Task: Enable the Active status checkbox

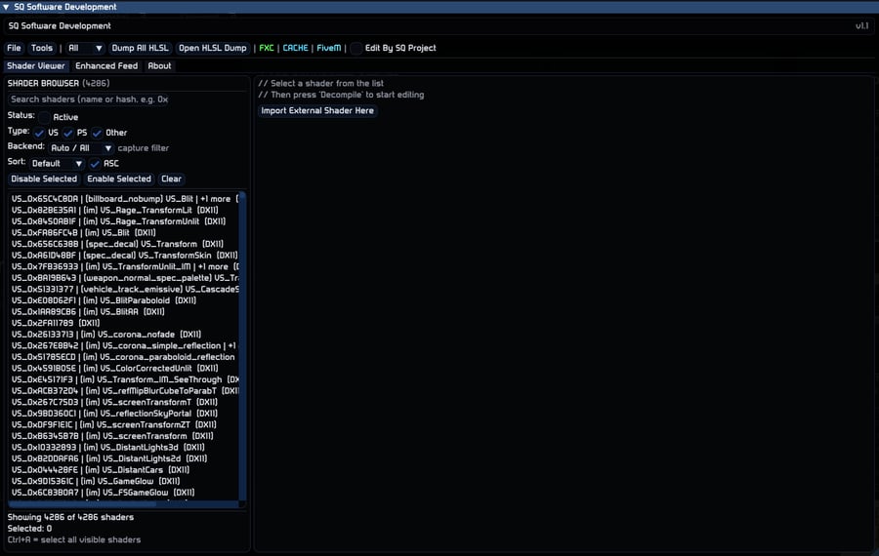Action: (44, 117)
